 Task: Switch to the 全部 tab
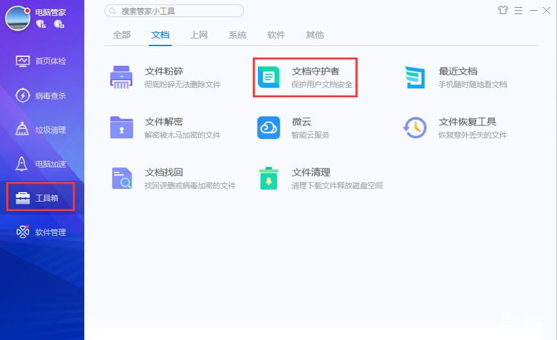pyautogui.click(x=122, y=35)
